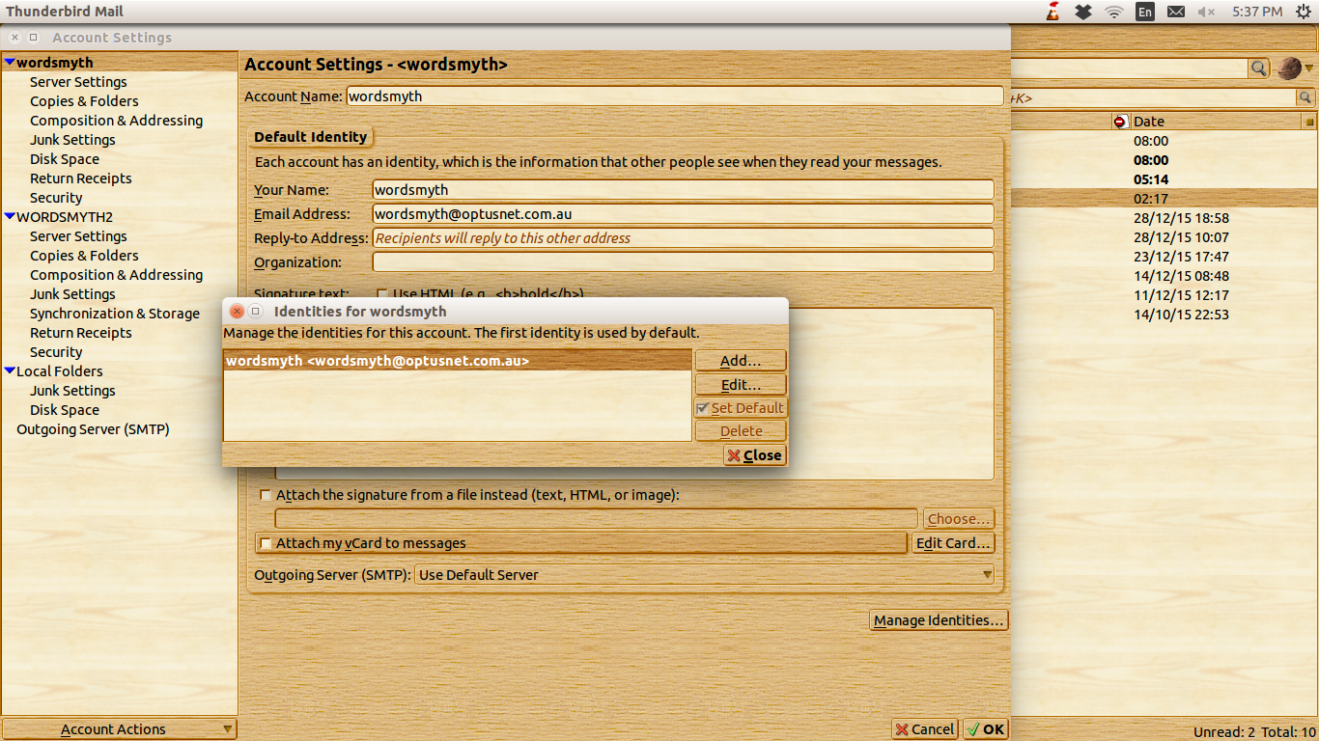Collapse the WORDSMYTH2 account tree
Image resolution: width=1319 pixels, height=741 pixels.
pos(10,217)
